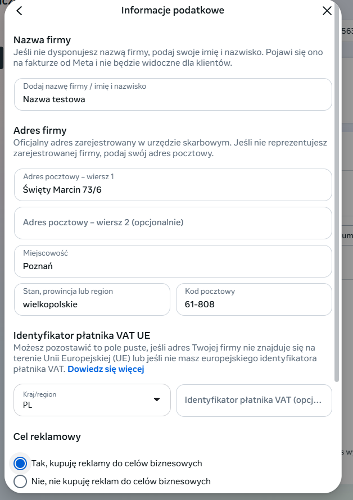353x500 pixels.
Task: Click the Adres firmy section heading
Action: (x=40, y=130)
